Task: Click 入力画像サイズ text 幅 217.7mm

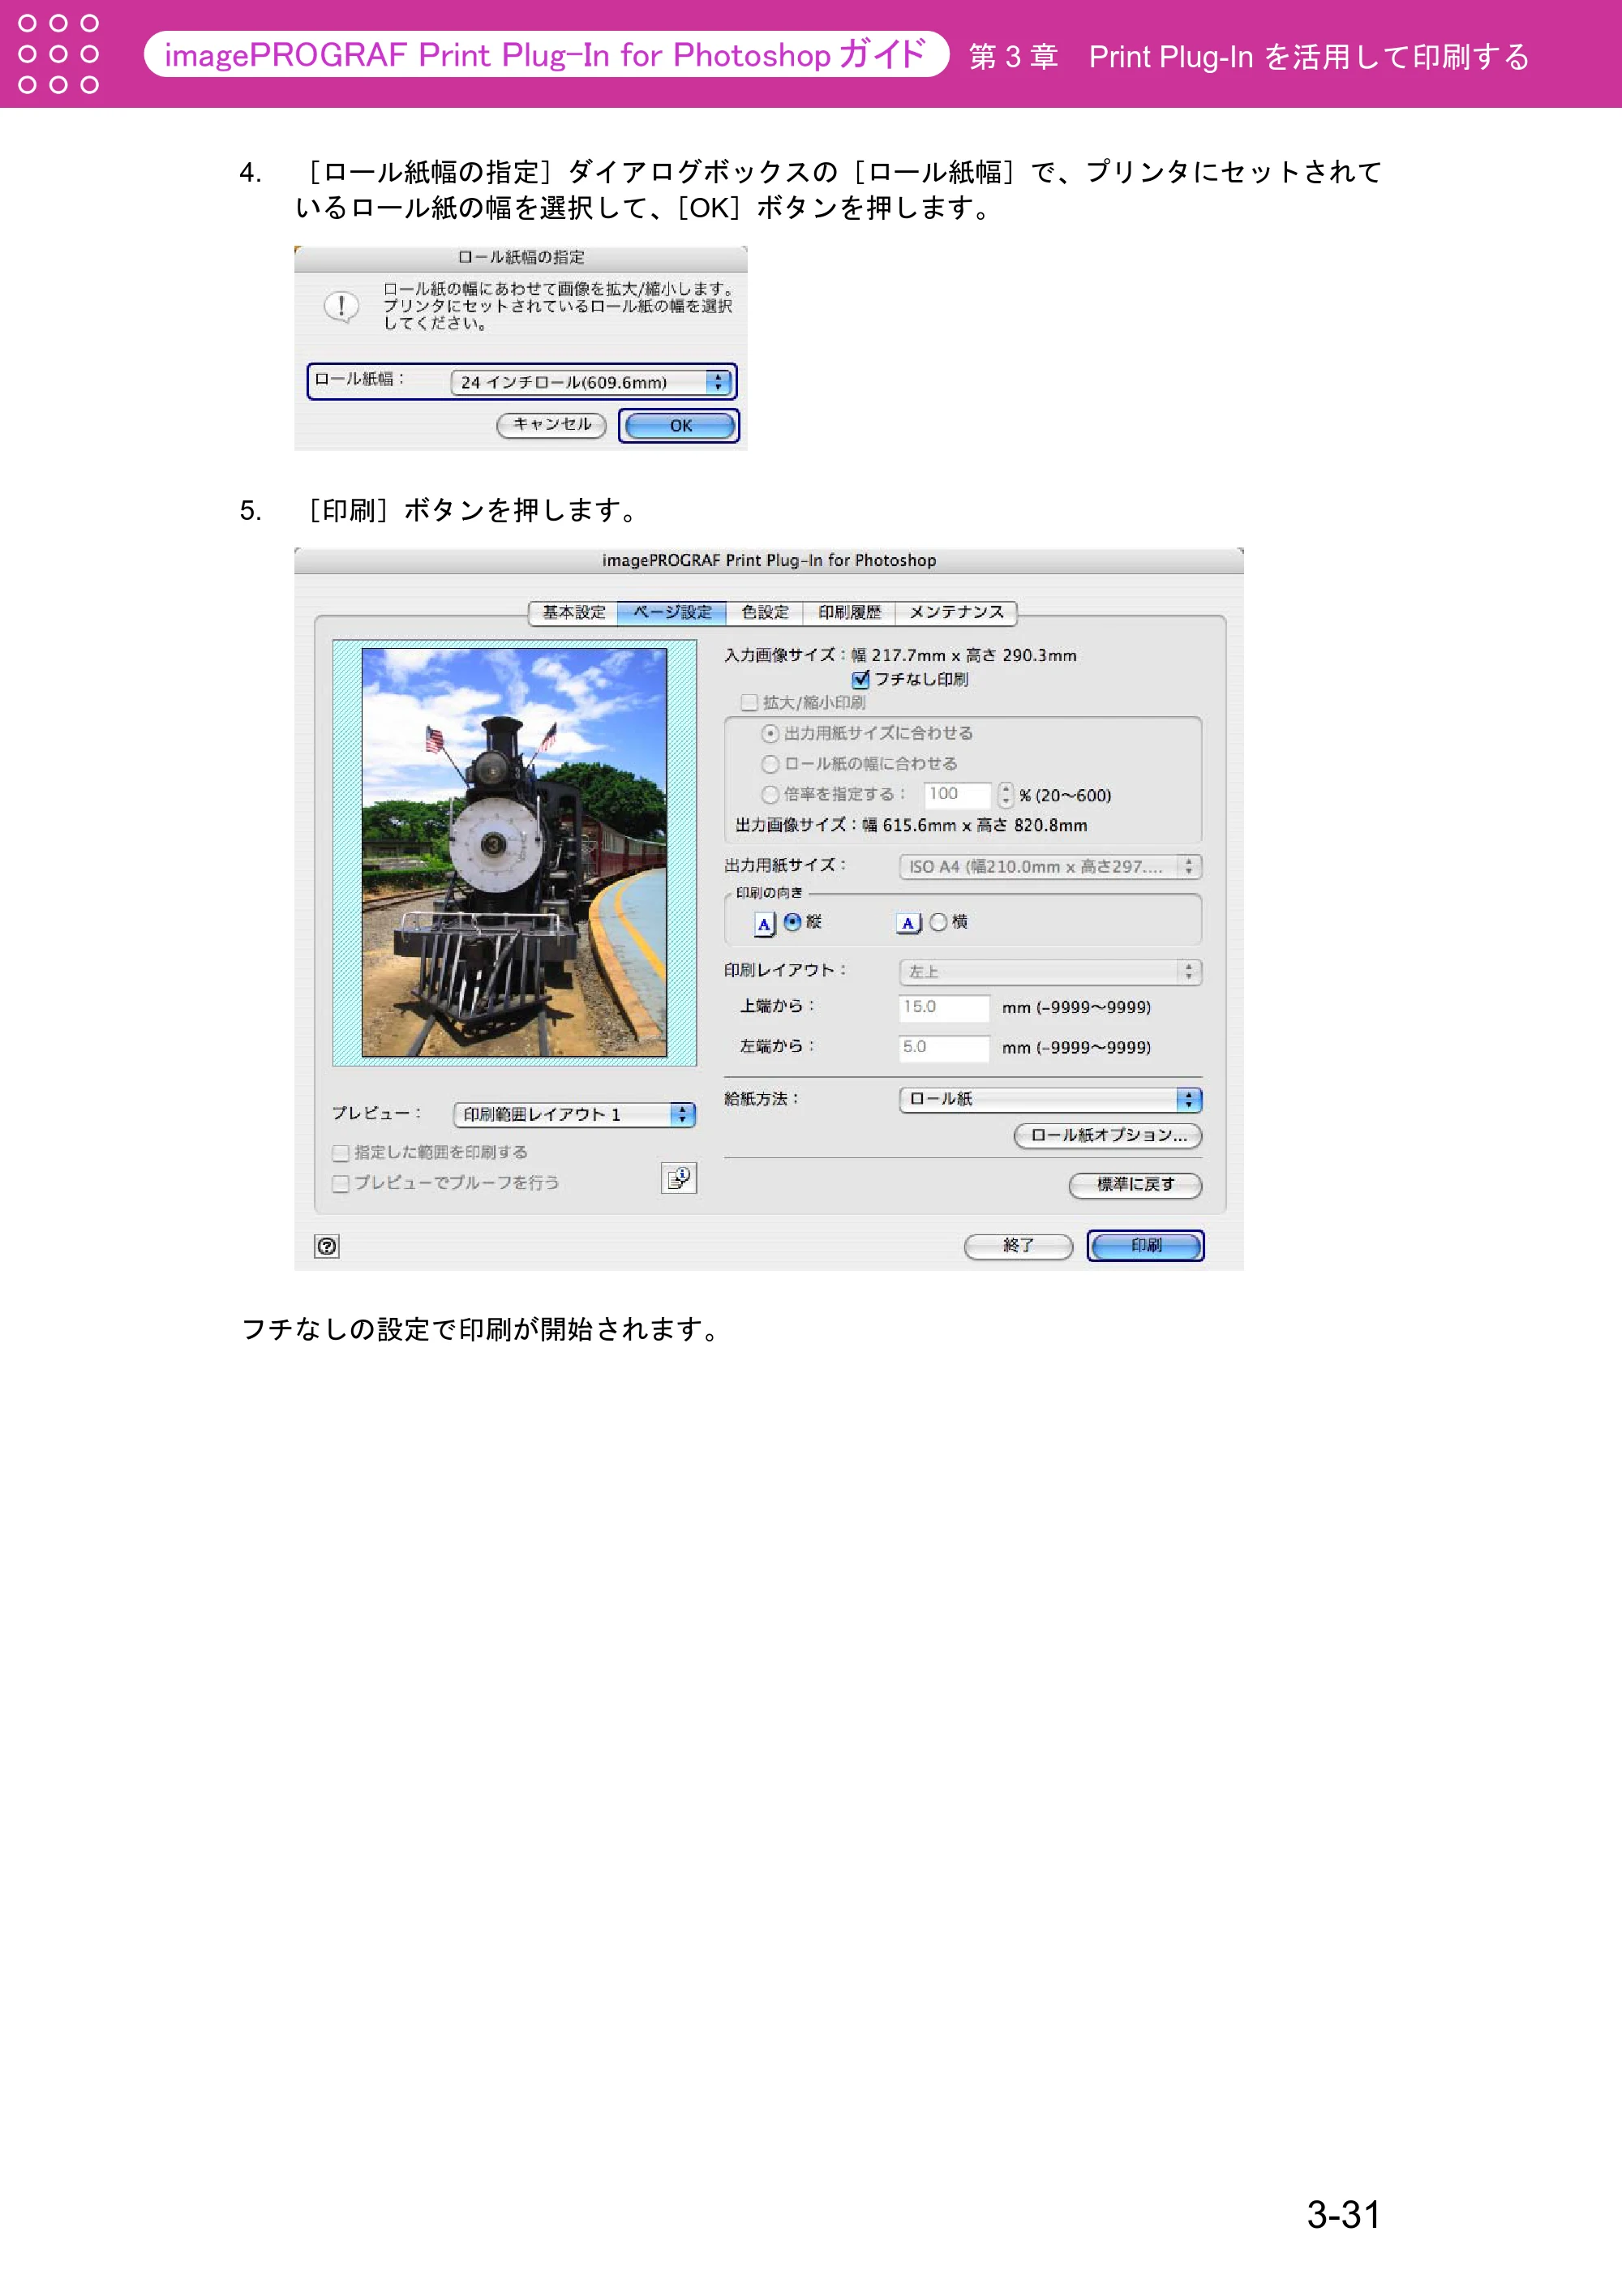Action: pos(898,655)
